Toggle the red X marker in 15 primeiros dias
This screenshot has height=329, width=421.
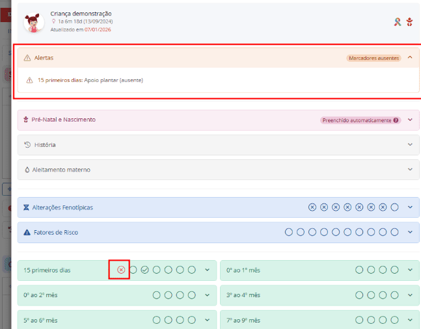pyautogui.click(x=121, y=270)
